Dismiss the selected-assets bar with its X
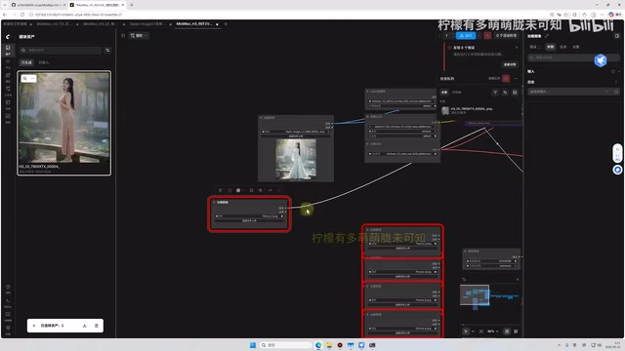 click(x=34, y=326)
